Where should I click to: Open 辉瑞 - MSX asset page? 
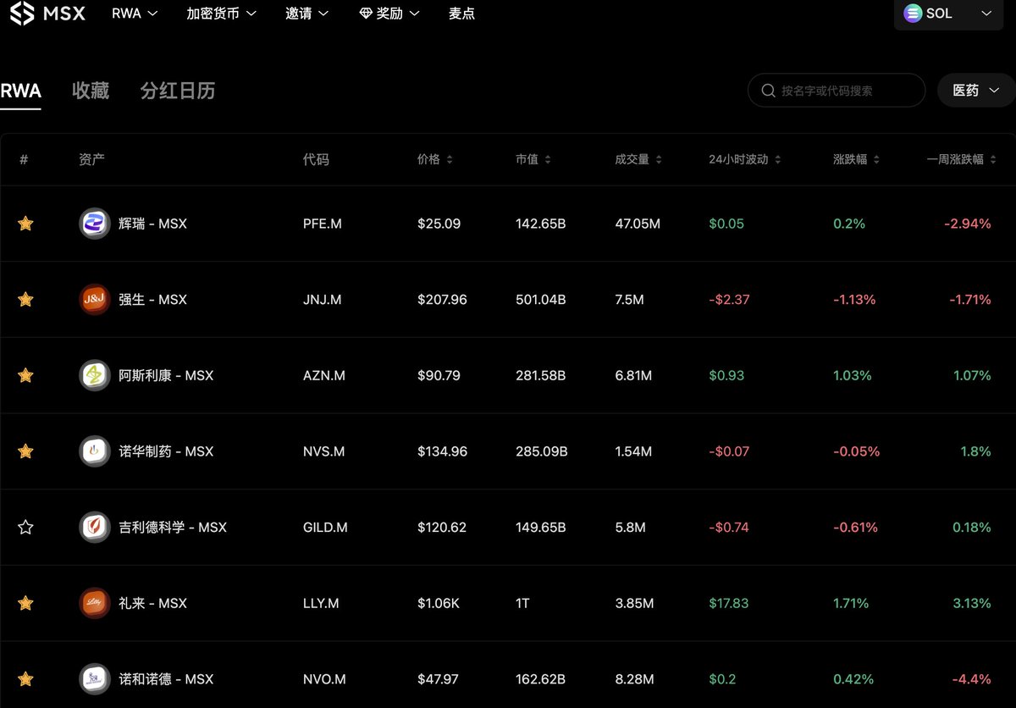click(152, 224)
